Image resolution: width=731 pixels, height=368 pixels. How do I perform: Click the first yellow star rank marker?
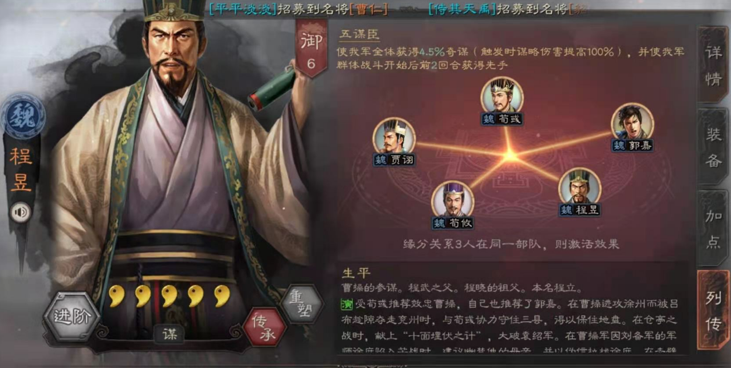click(116, 296)
